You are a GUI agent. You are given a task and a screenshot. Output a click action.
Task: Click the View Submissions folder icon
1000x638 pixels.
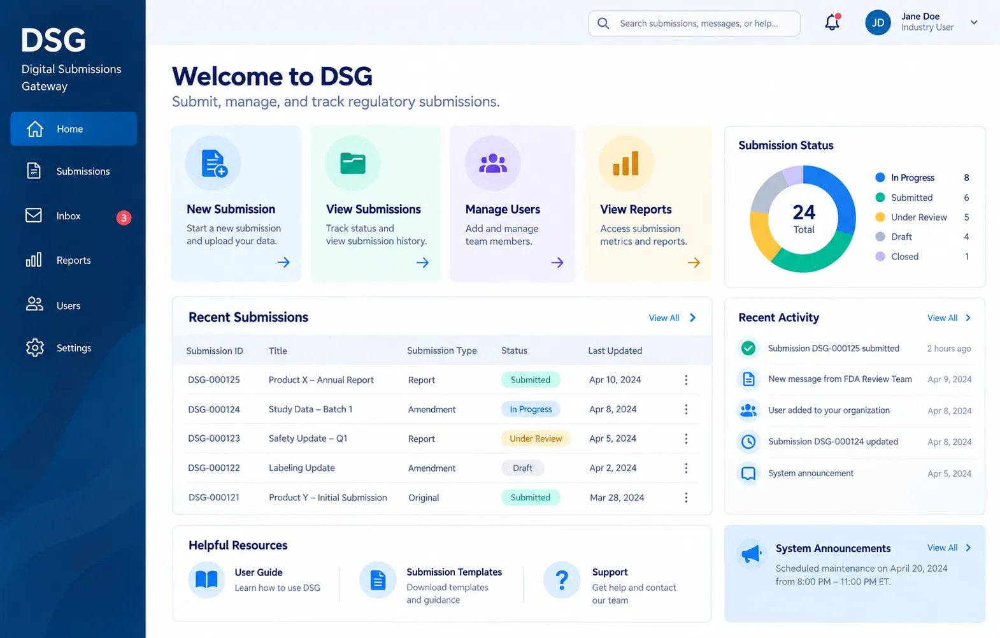353,163
